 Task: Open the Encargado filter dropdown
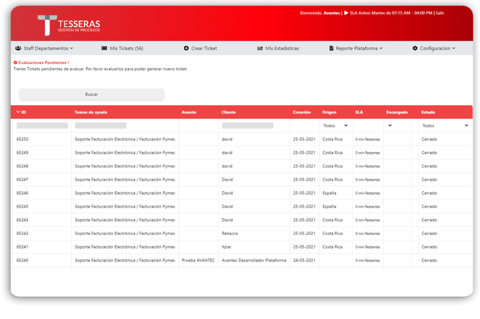click(x=390, y=126)
